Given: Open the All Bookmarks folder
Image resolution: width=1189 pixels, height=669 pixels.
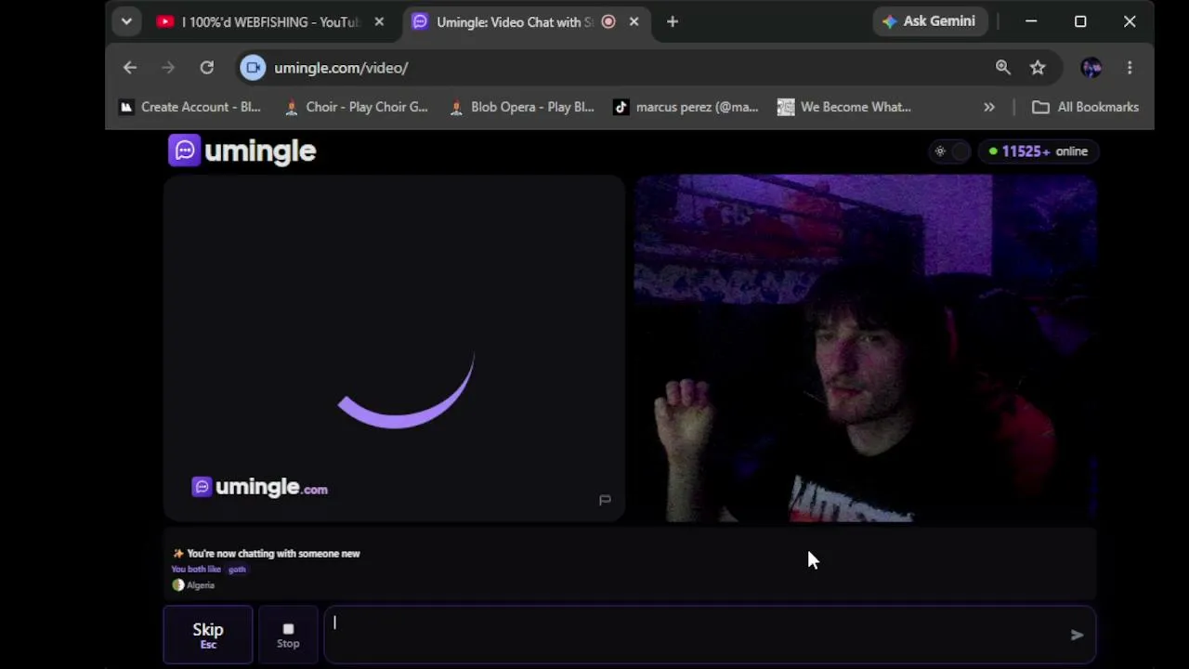Looking at the screenshot, I should [1085, 107].
